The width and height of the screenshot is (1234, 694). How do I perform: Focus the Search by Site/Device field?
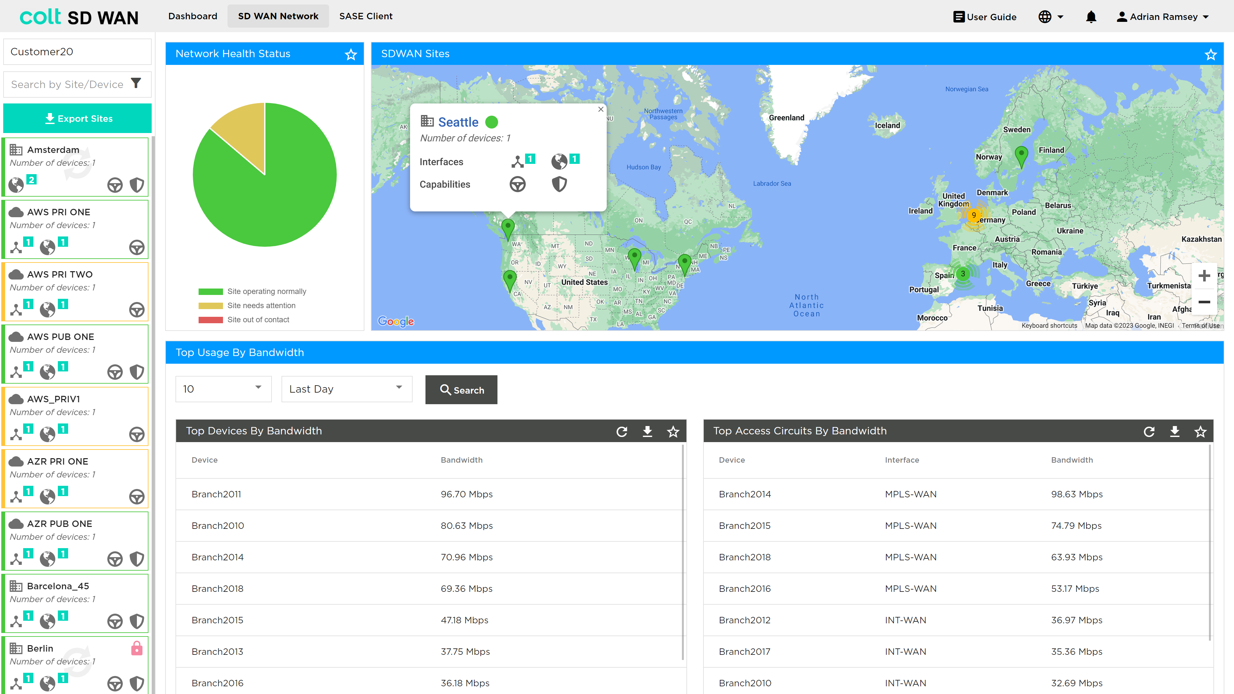(67, 84)
